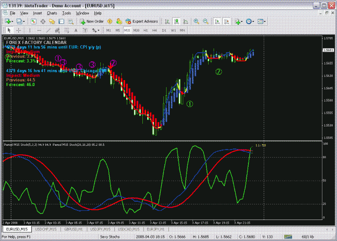Click the chart document icon in menu bar
This screenshot has width=337, height=241.
coord(5,13)
